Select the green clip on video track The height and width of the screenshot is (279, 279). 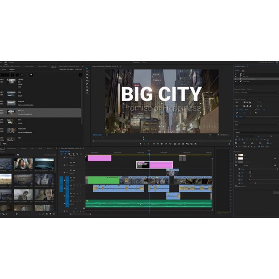tap(104, 180)
